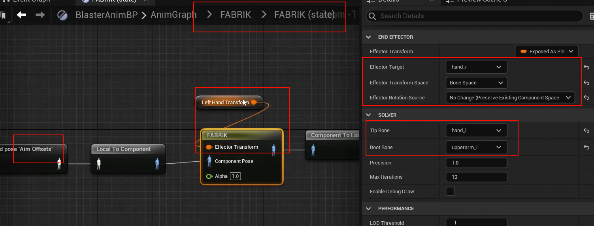Image resolution: width=594 pixels, height=226 pixels.
Task: Click Local To Component input pose pin
Action: point(99,164)
